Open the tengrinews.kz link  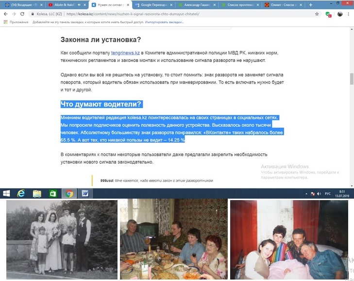(x=125, y=53)
